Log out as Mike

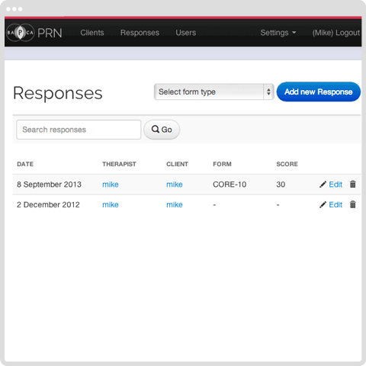coord(336,33)
